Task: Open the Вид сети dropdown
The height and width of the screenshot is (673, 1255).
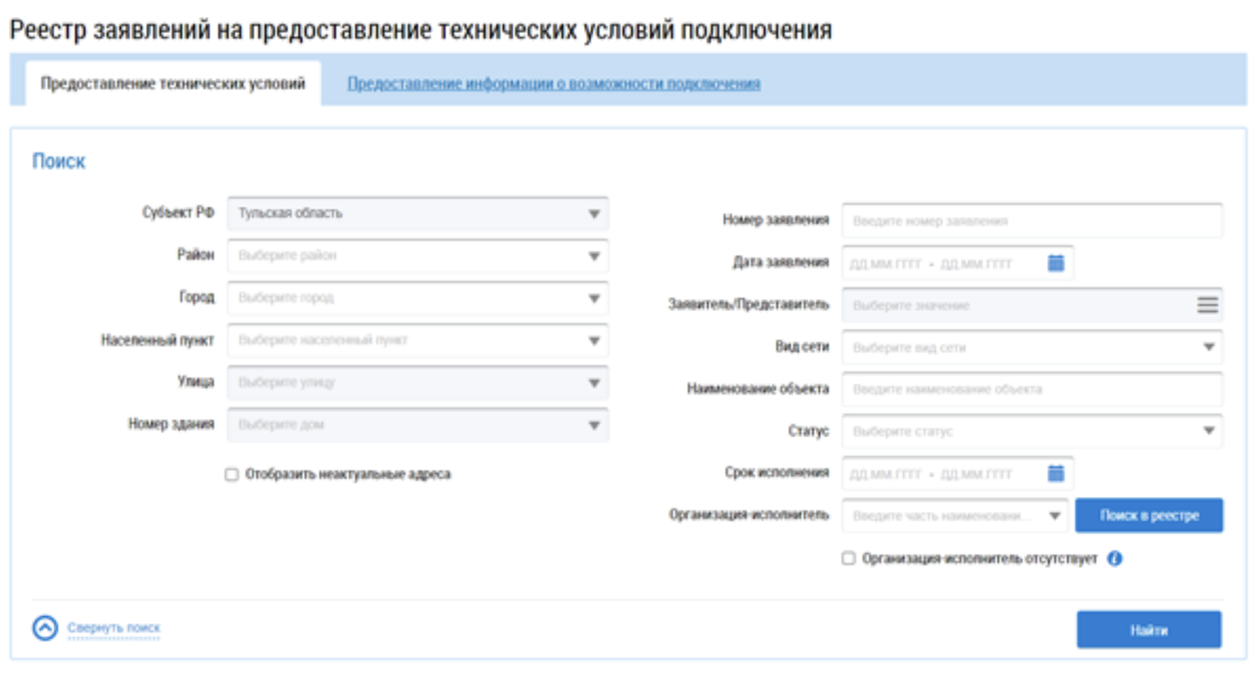Action: 1208,347
